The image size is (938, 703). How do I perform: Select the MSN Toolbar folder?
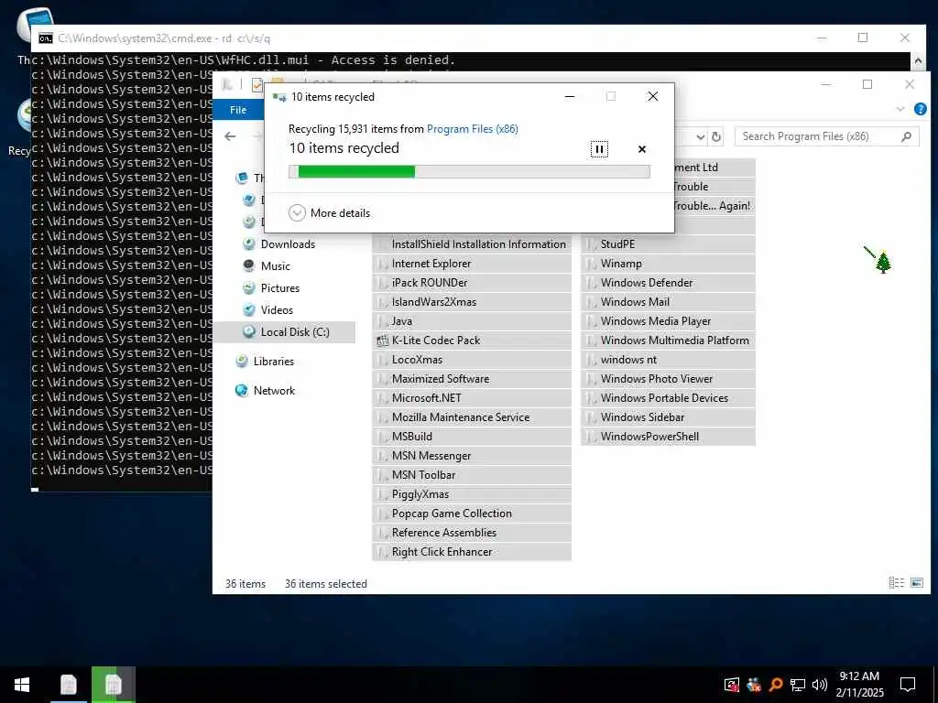coord(472,475)
